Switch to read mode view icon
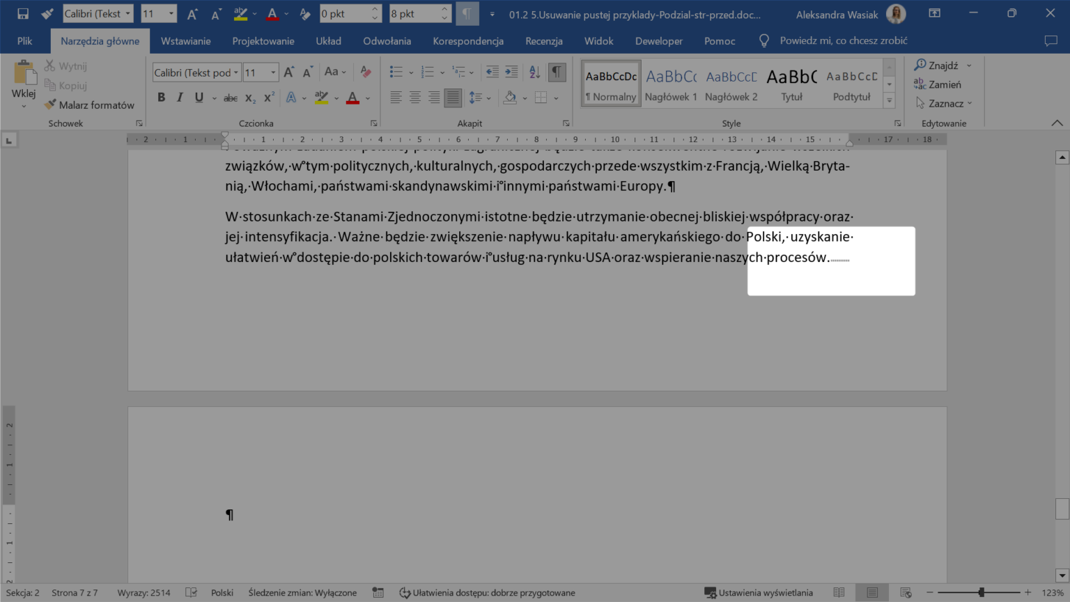The width and height of the screenshot is (1070, 602). tap(839, 592)
